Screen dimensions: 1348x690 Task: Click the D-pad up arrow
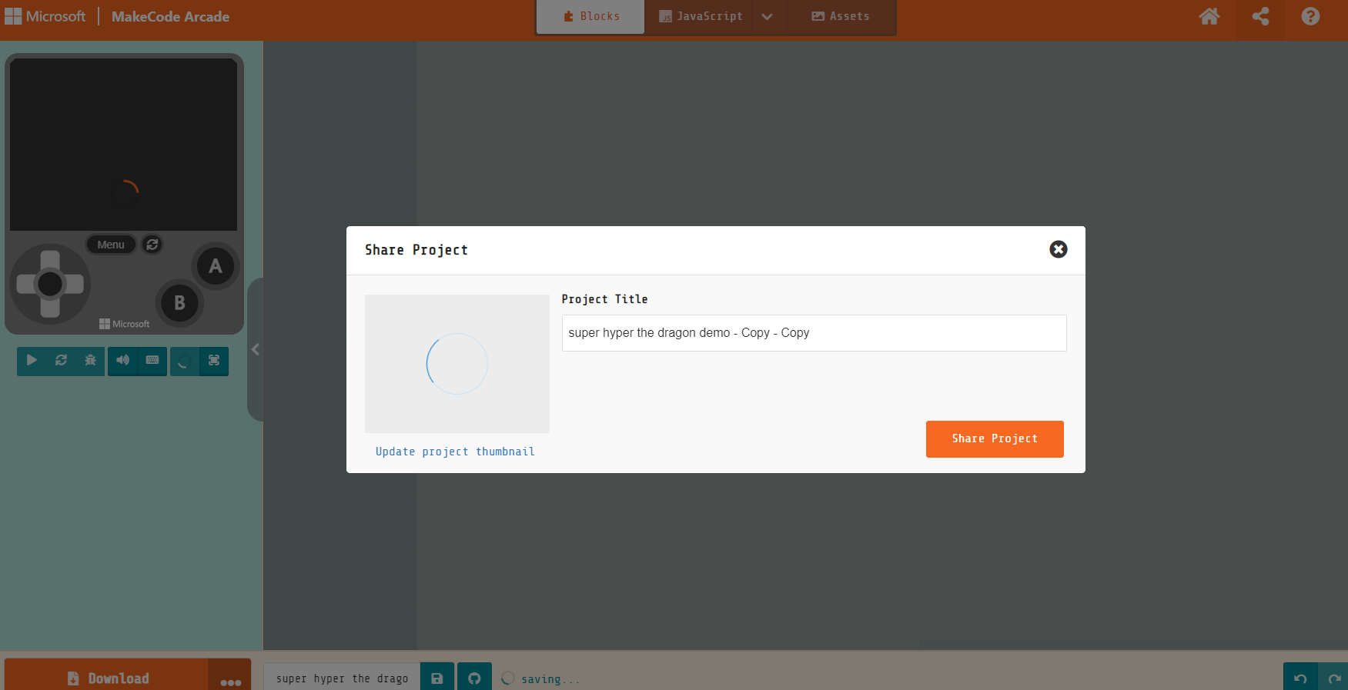(x=50, y=259)
